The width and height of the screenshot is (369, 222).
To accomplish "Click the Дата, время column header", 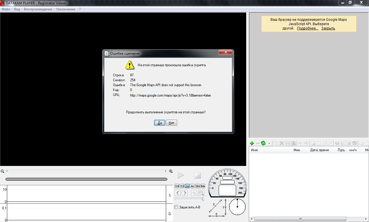I will pos(319,150).
